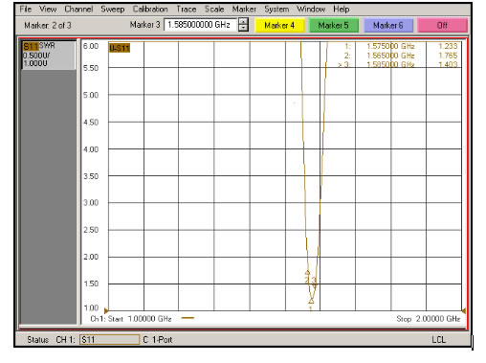Open the Scale menu
The width and height of the screenshot is (486, 363).
tap(214, 9)
